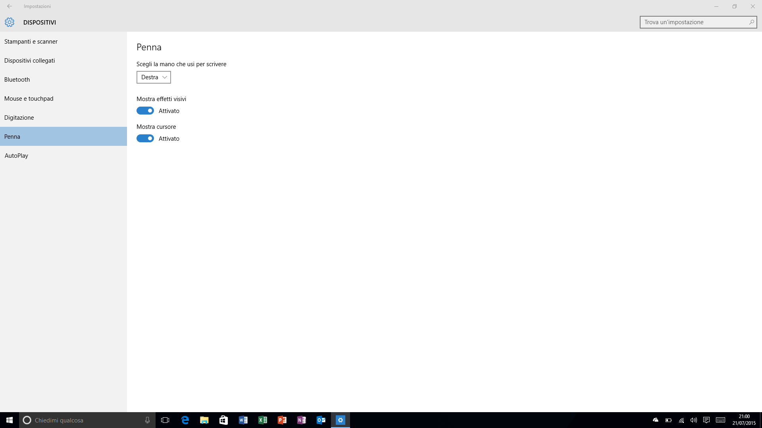Open AutoPlay settings

tap(63, 155)
